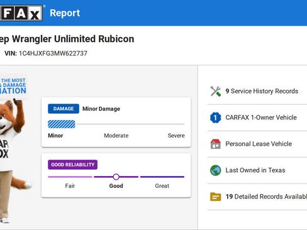Click the striped minor damage bar
This screenshot has height=230, width=307.
tap(62, 124)
